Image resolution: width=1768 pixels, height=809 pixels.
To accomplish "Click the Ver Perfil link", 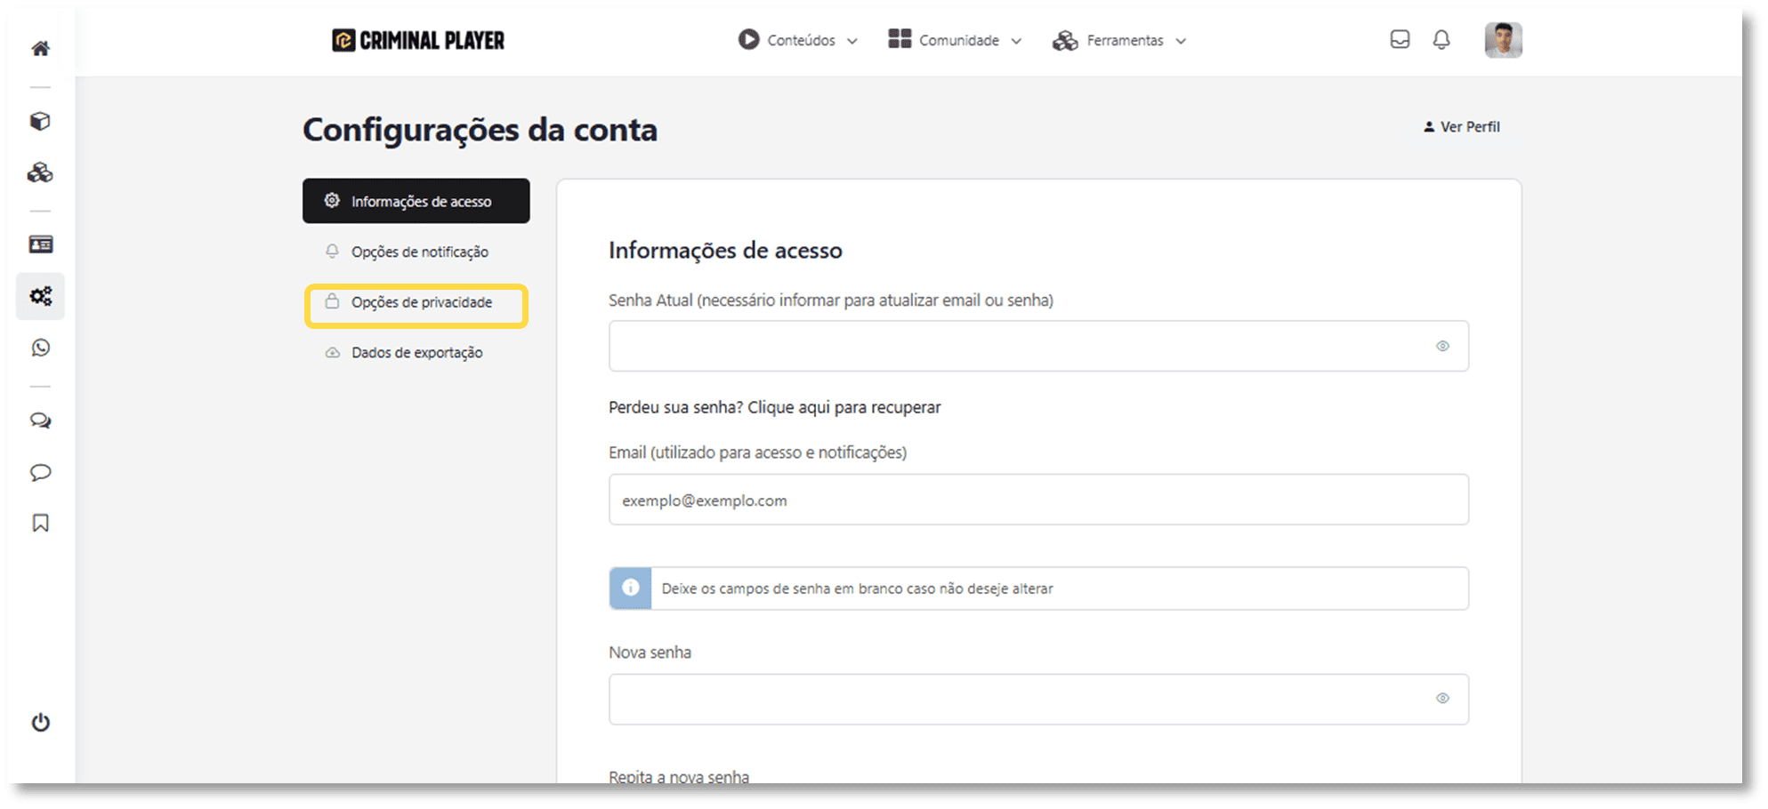I will (1461, 127).
